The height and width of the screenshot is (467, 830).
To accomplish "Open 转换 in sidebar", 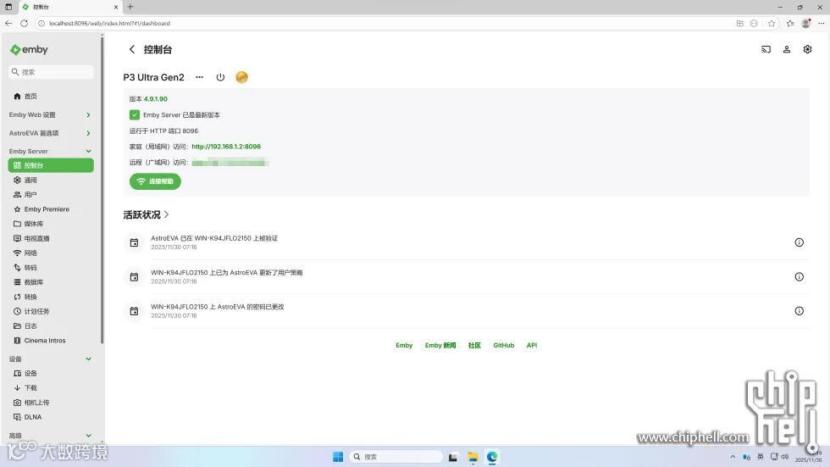I will (51, 297).
